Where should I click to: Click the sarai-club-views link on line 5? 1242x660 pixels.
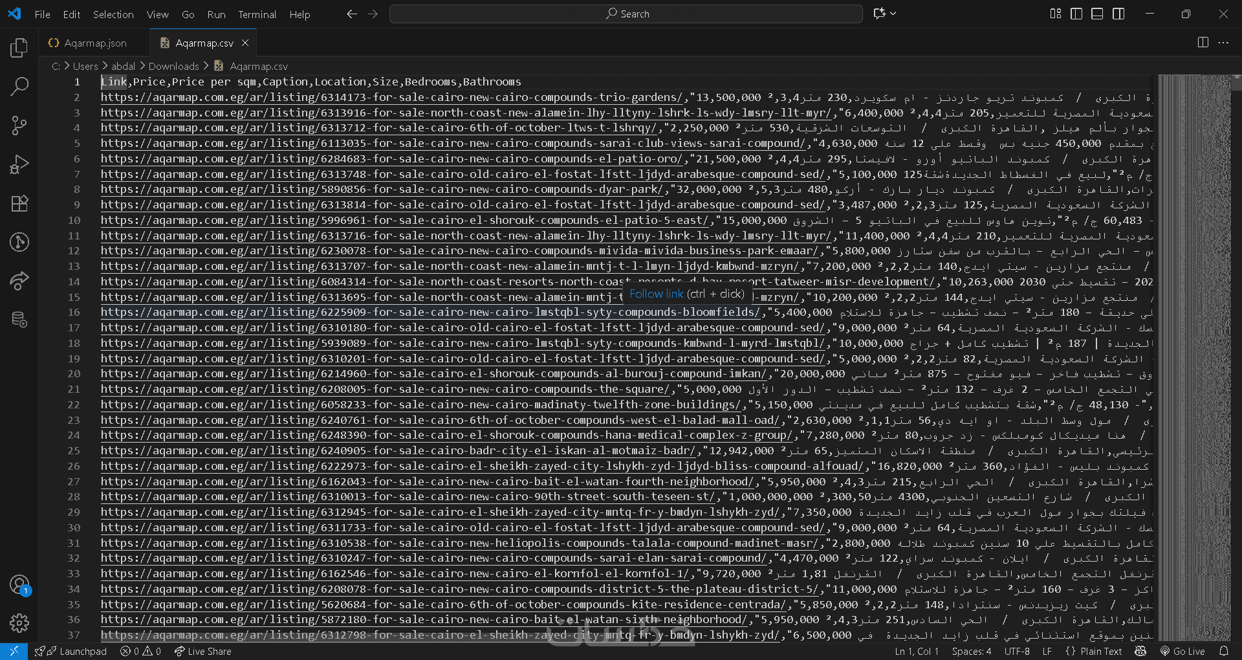[x=453, y=144]
